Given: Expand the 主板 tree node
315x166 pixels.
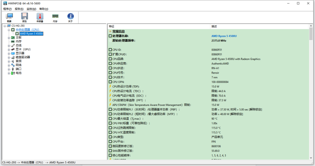Looking at the screenshot, I should pyautogui.click(x=9, y=38).
